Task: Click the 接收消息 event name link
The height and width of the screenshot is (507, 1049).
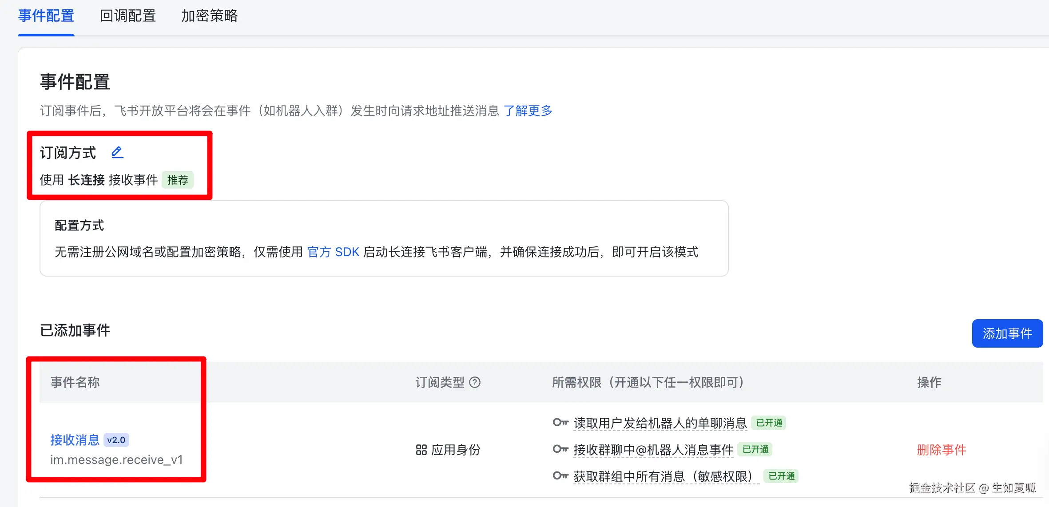Action: point(75,440)
